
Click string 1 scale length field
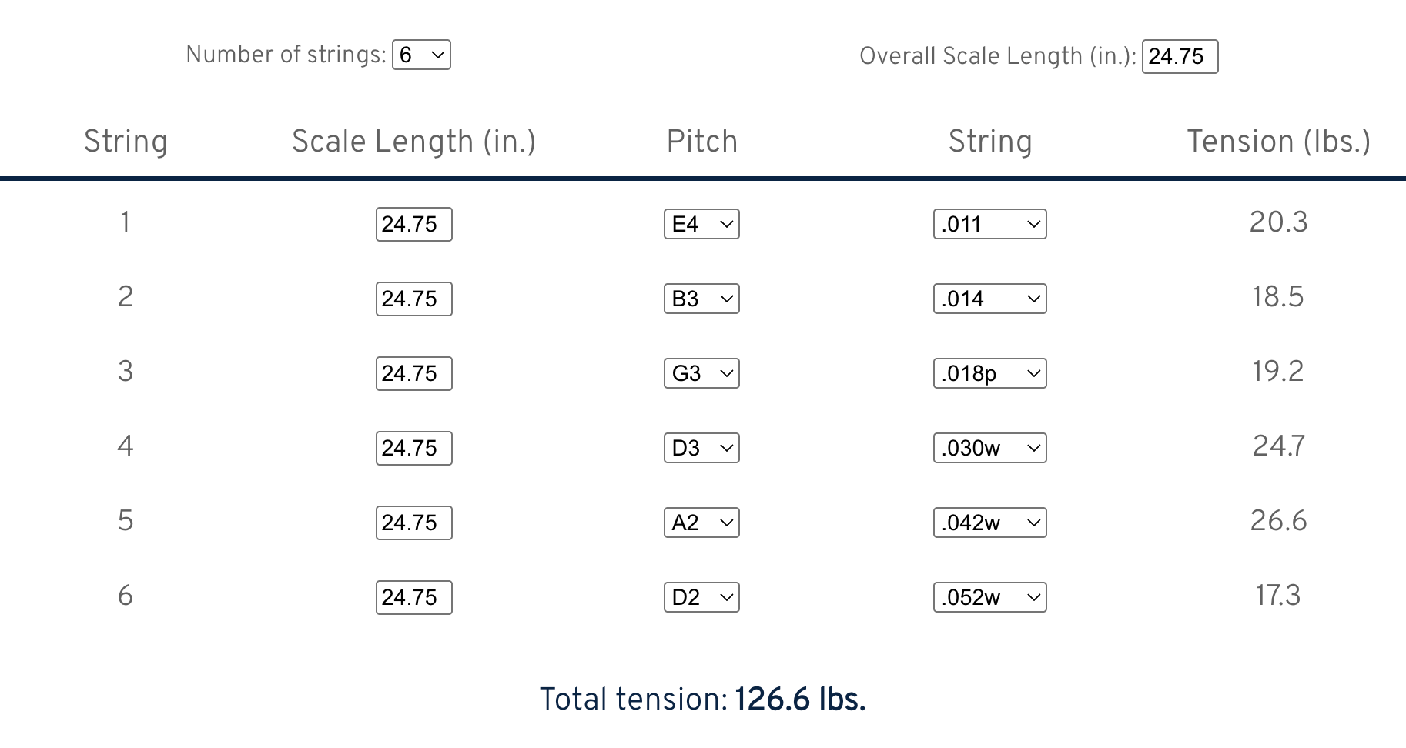tap(413, 225)
